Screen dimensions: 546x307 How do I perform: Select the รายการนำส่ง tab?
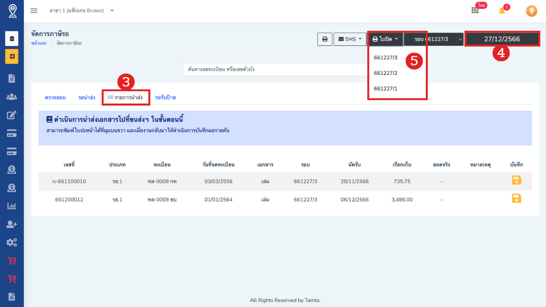tap(126, 98)
